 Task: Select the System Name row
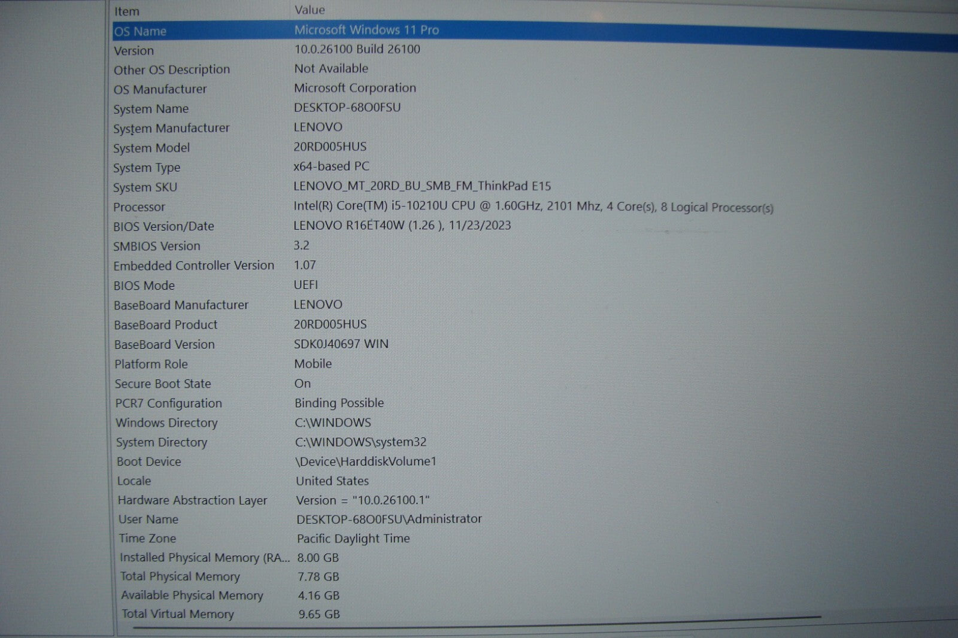151,109
